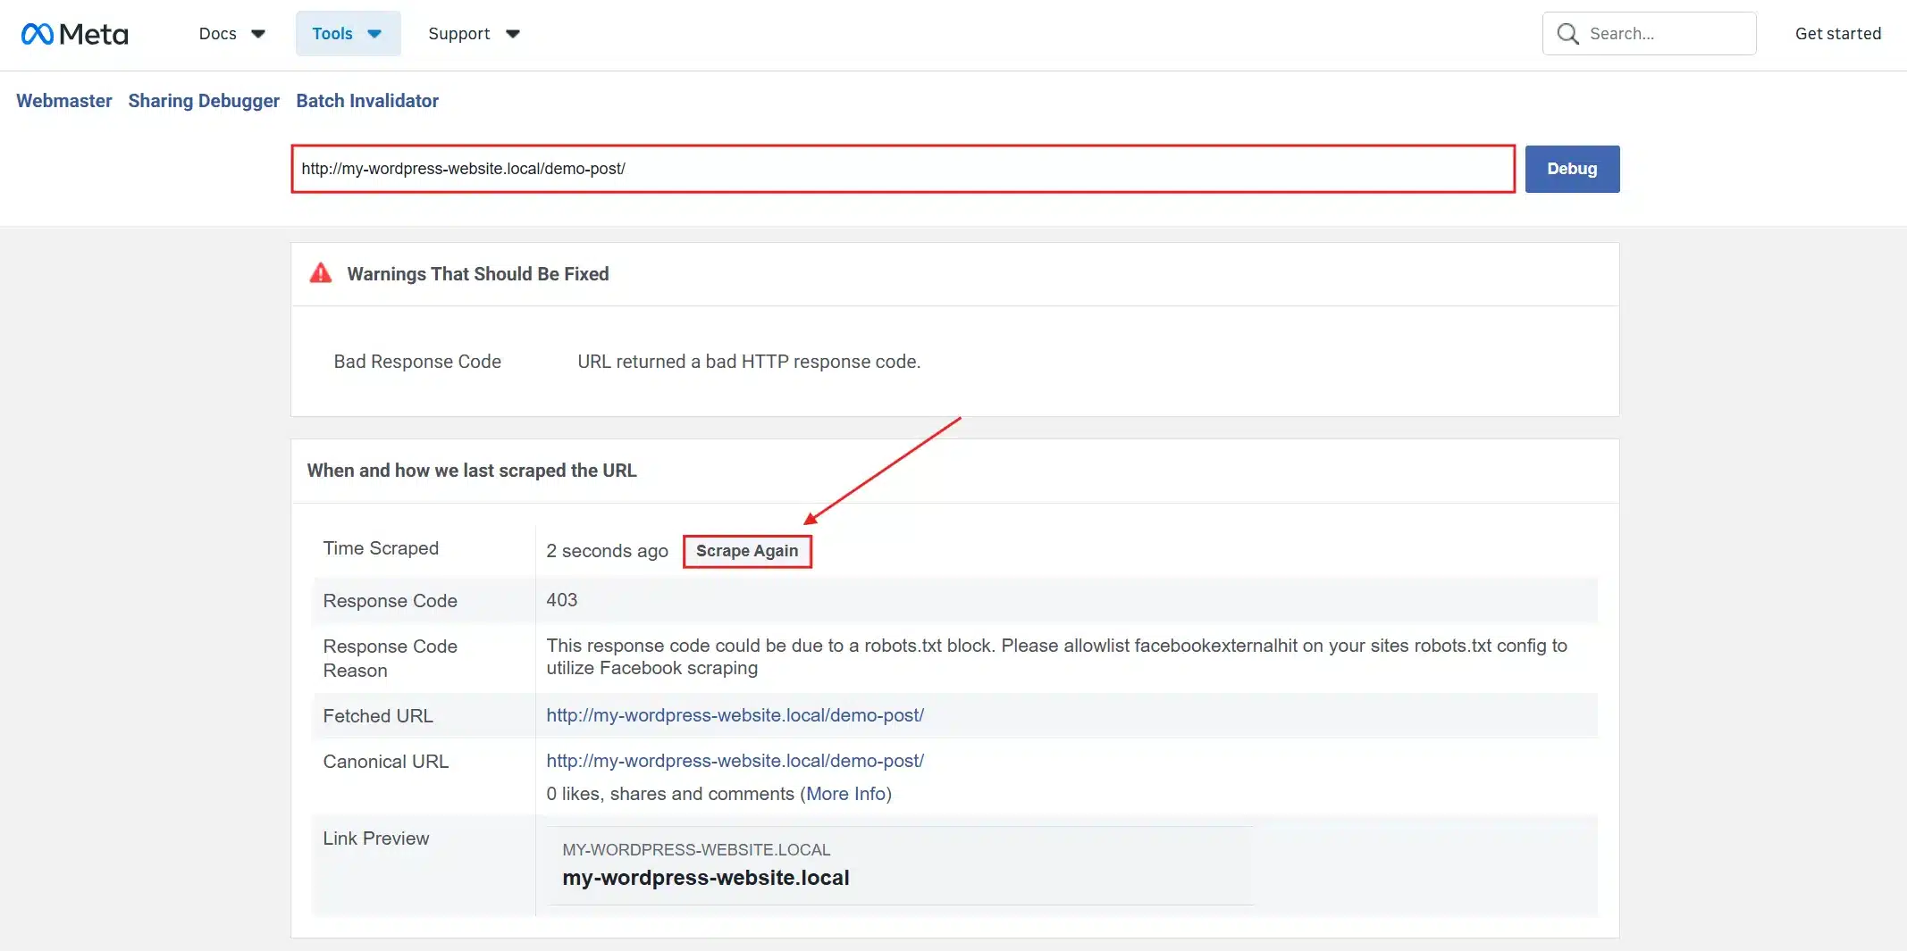Switch to the Batch Invalidator tab
Screen dimensions: 1907x951
367,101
